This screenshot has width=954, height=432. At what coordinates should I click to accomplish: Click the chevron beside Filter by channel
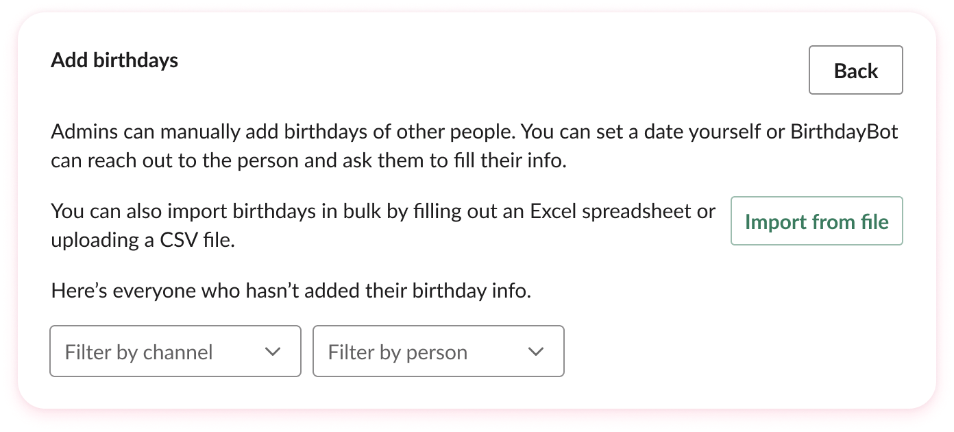273,351
